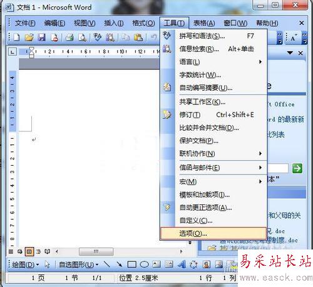Choose Spelling and Grammar (拼写和语法) menu item
Screen dimensions: 313x287
pyautogui.click(x=213, y=36)
